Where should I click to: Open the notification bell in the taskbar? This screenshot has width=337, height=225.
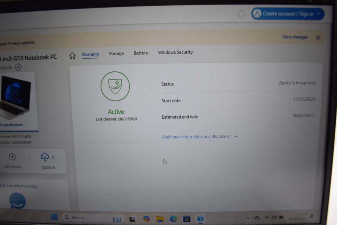(311, 216)
